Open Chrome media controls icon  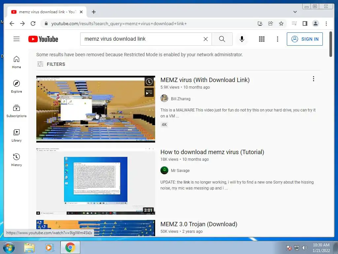294,23
